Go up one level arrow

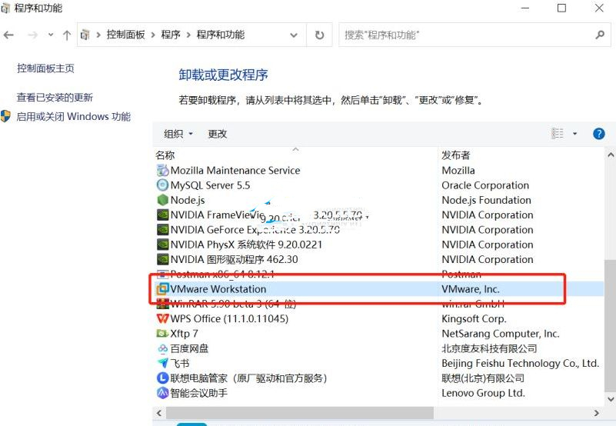[x=67, y=35]
